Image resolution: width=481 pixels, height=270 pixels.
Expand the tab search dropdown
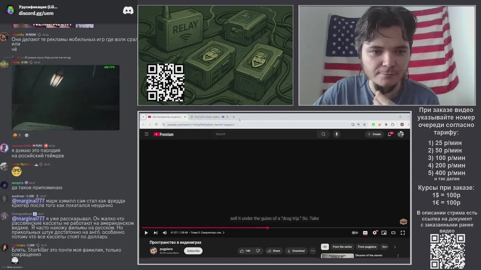pyautogui.click(x=143, y=117)
